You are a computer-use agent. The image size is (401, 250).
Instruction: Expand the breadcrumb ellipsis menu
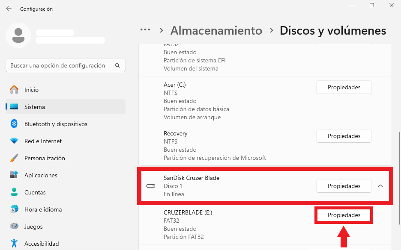pyautogui.click(x=145, y=30)
